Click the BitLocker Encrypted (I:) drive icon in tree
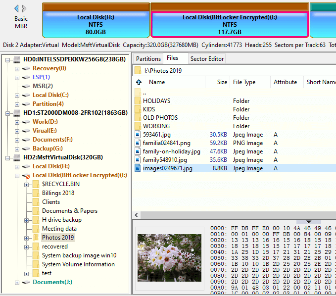Screen dimensions: 336x296 pyautogui.click(x=26, y=175)
